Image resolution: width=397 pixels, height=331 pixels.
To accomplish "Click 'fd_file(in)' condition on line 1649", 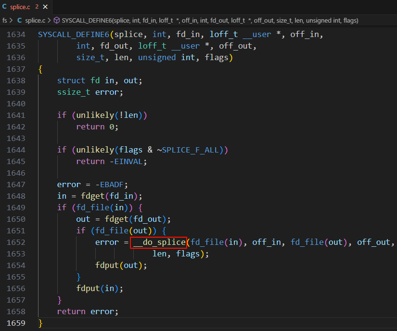I will pyautogui.click(x=102, y=207).
